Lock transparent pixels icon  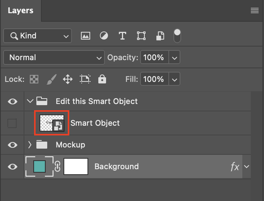pos(34,80)
